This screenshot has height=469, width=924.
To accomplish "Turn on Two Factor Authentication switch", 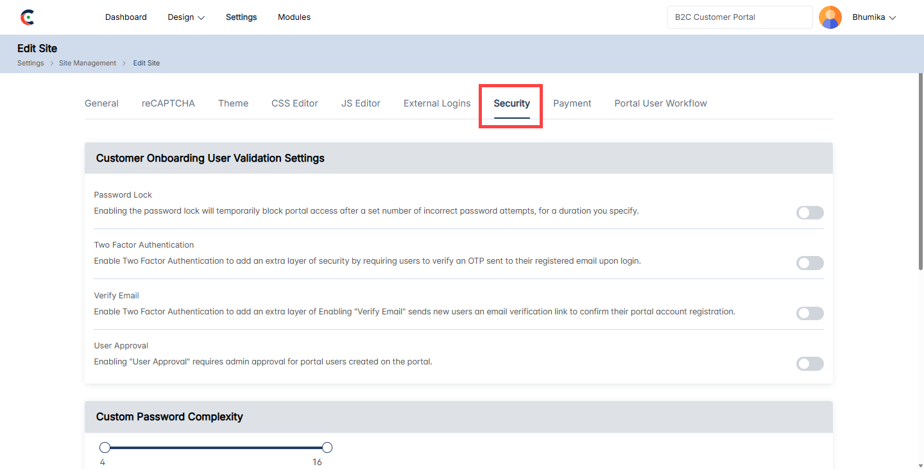I will click(x=809, y=263).
